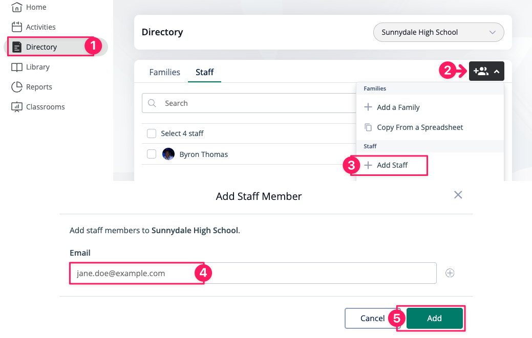Viewport: 532px width, 338px height.
Task: Open the Sunnydale High School school selector
Action: coord(438,32)
